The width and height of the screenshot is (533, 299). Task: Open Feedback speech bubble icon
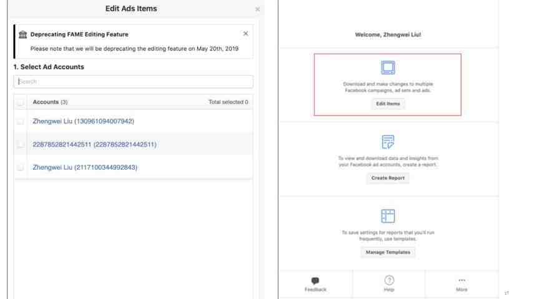tap(315, 281)
